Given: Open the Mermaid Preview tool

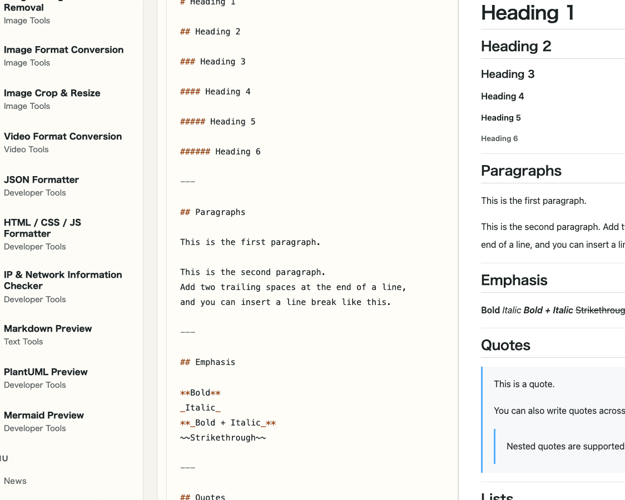Looking at the screenshot, I should (x=43, y=415).
